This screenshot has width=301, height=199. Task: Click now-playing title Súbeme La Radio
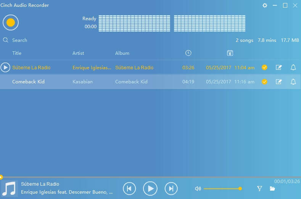[x=40, y=184]
